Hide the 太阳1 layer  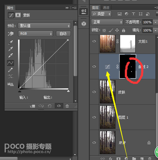pyautogui.click(x=94, y=41)
